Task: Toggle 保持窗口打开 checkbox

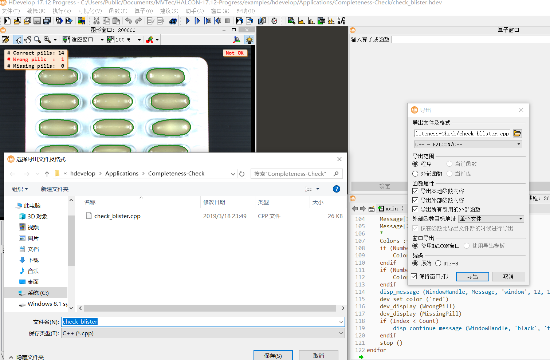Action: coord(414,276)
